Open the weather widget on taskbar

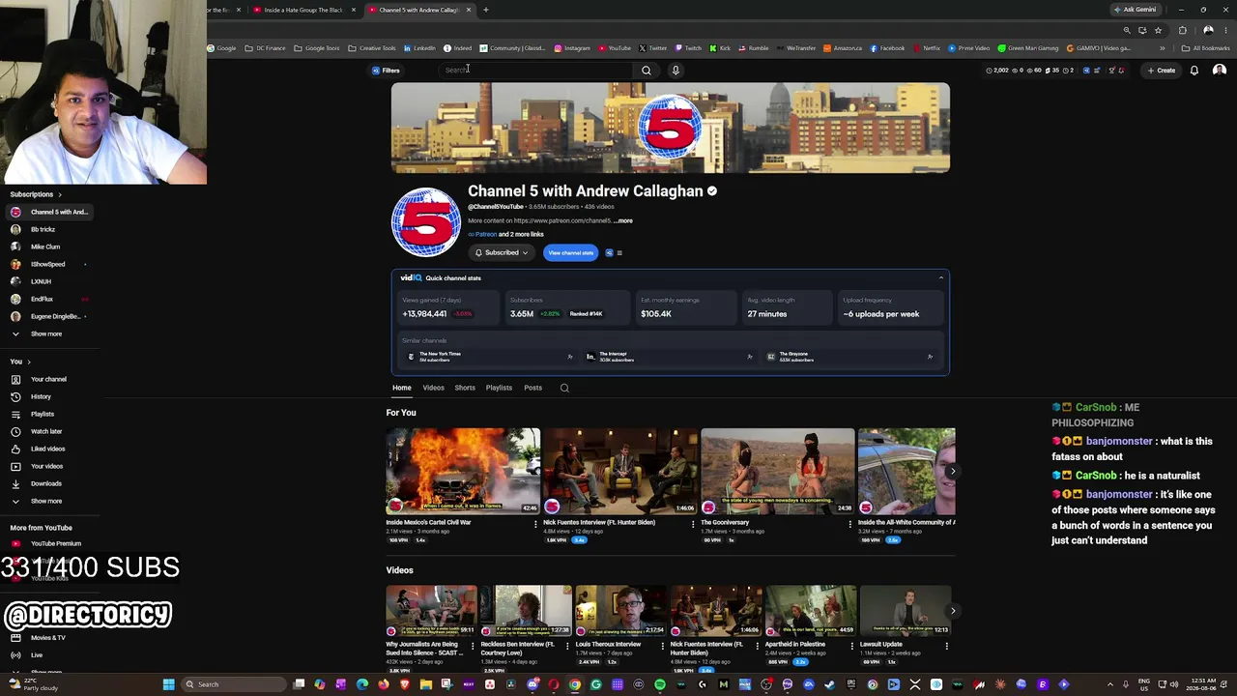point(34,684)
